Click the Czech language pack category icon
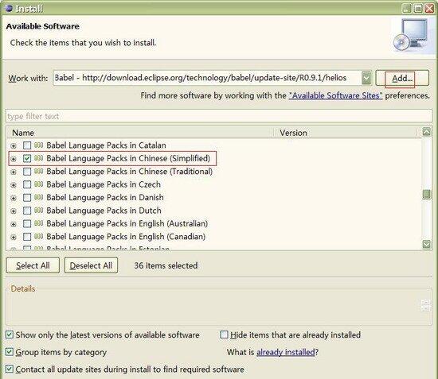 pyautogui.click(x=38, y=184)
